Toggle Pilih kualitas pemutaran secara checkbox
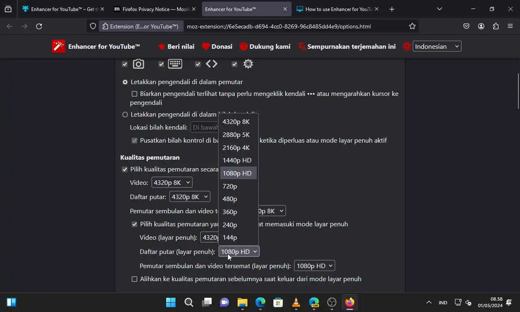Viewport: 520px width, 312px height. (x=125, y=169)
